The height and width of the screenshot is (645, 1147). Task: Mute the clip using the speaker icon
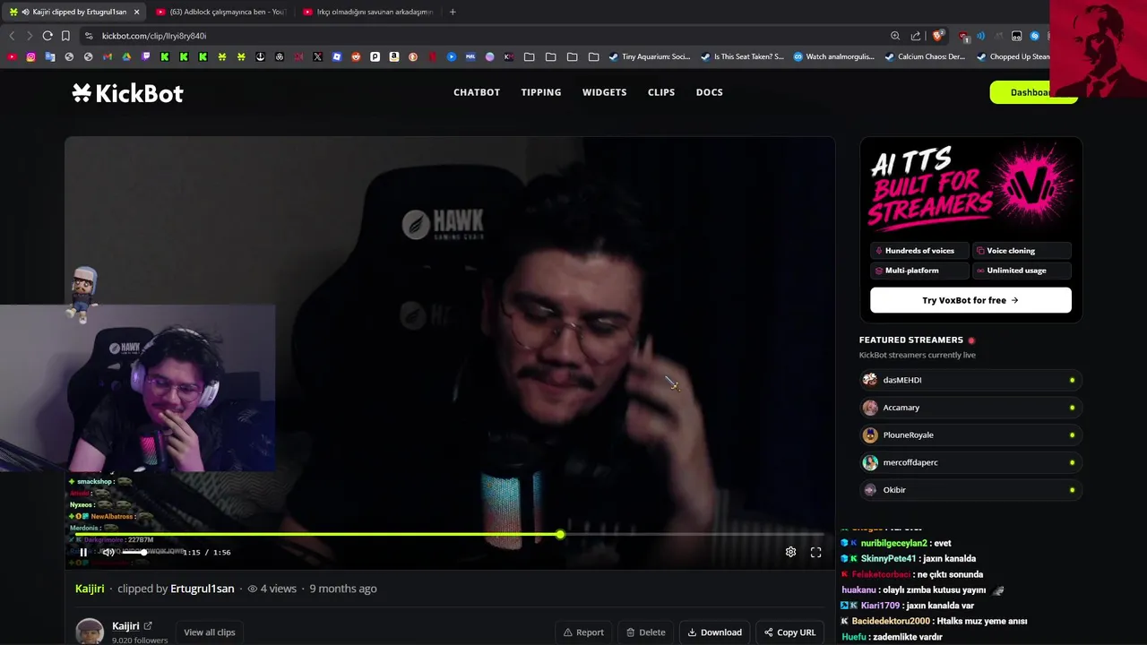tap(108, 552)
